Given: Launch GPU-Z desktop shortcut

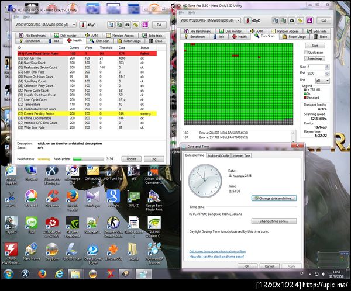Looking at the screenshot, I should pos(133,199).
